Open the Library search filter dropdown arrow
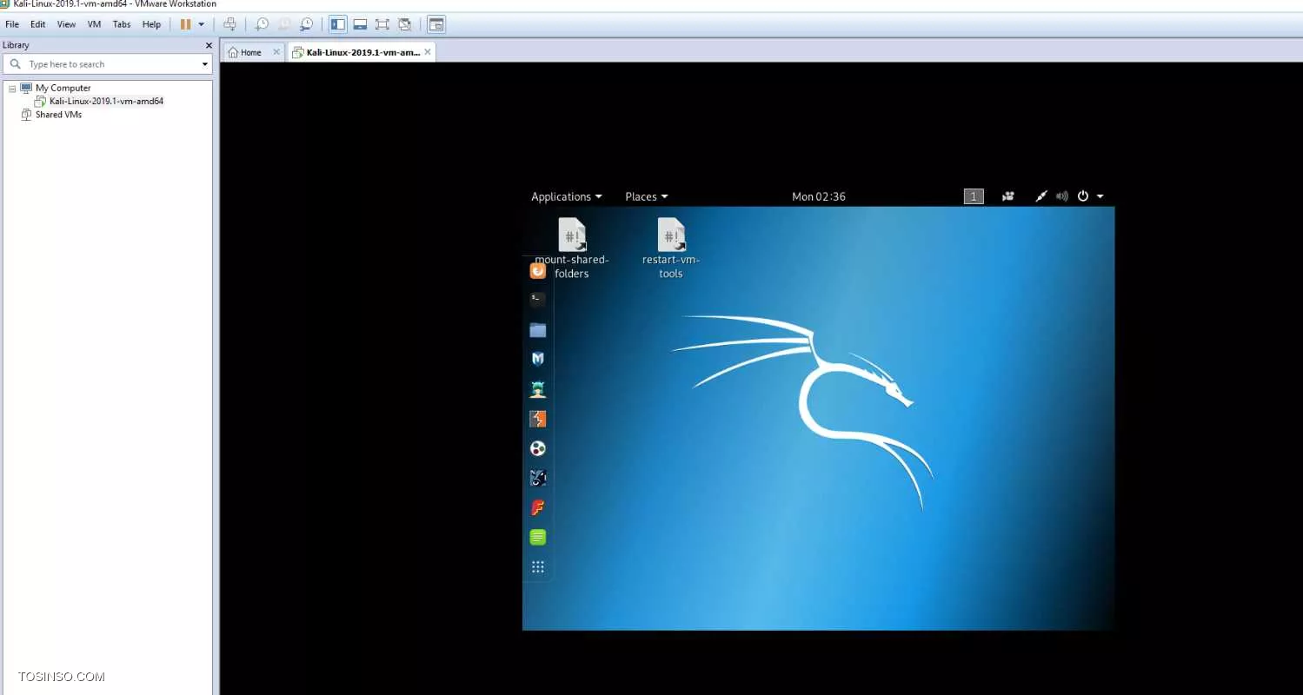 205,64
